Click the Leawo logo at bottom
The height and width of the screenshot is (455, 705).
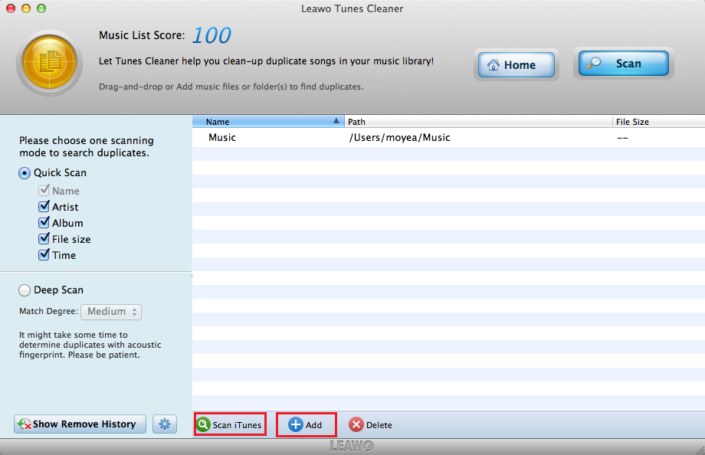click(x=352, y=446)
